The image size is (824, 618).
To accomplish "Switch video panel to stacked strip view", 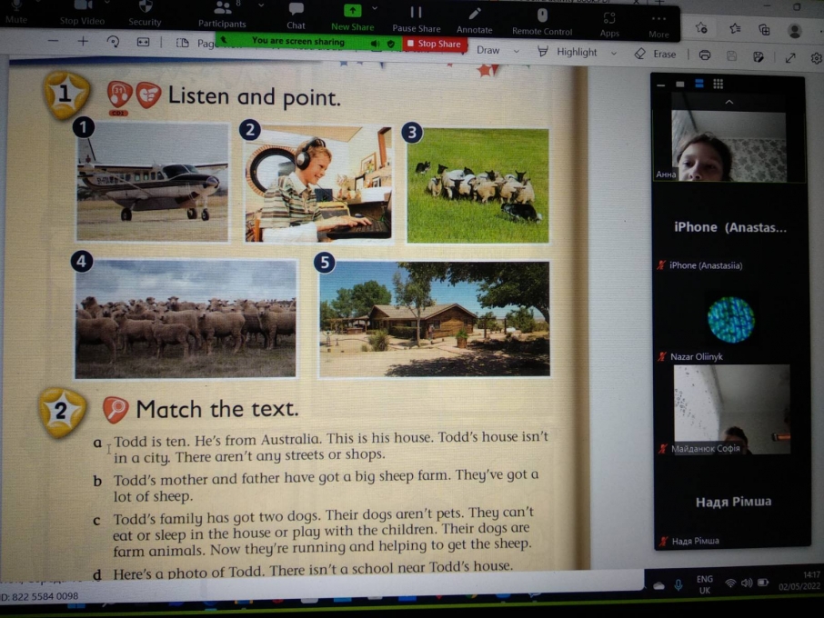I will pos(698,84).
